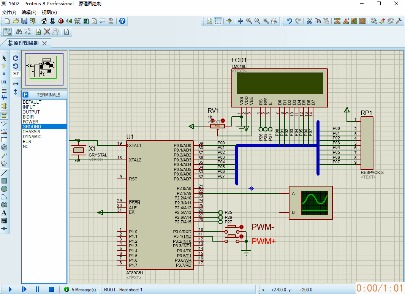
Task: Click the X-mirror horizontal flip icon
Action: [16, 84]
